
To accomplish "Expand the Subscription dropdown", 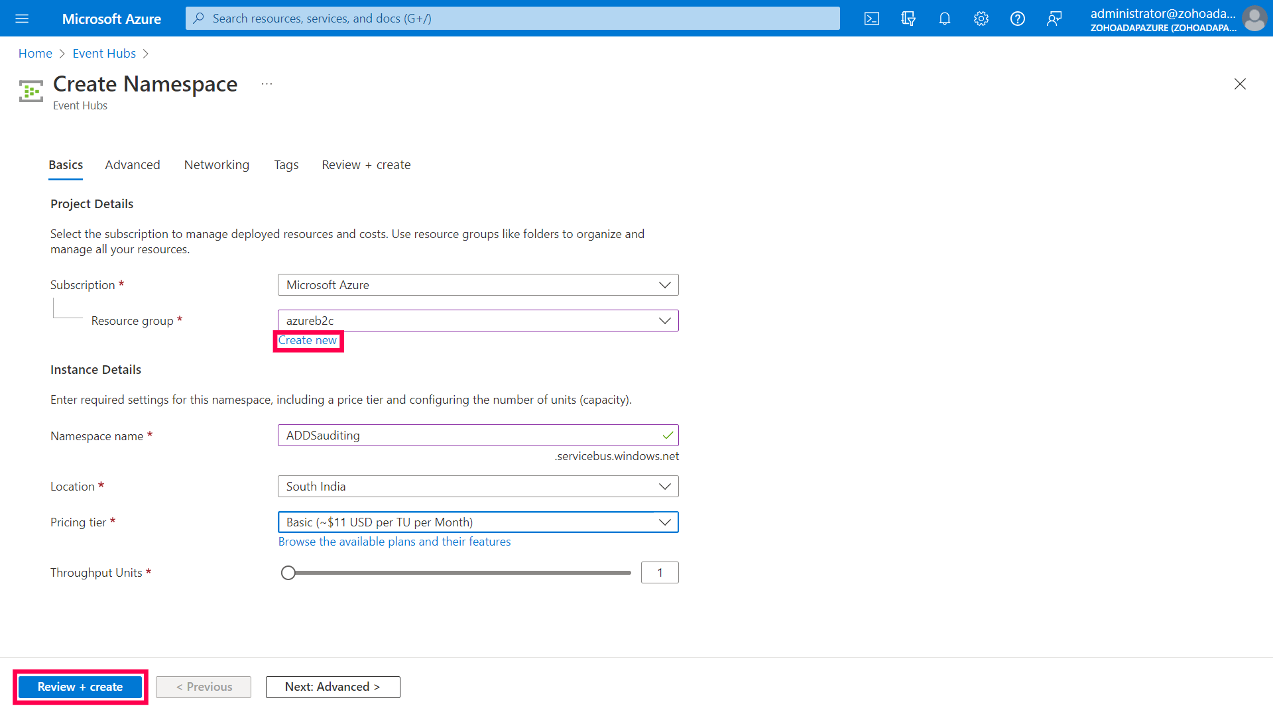I will pos(477,285).
